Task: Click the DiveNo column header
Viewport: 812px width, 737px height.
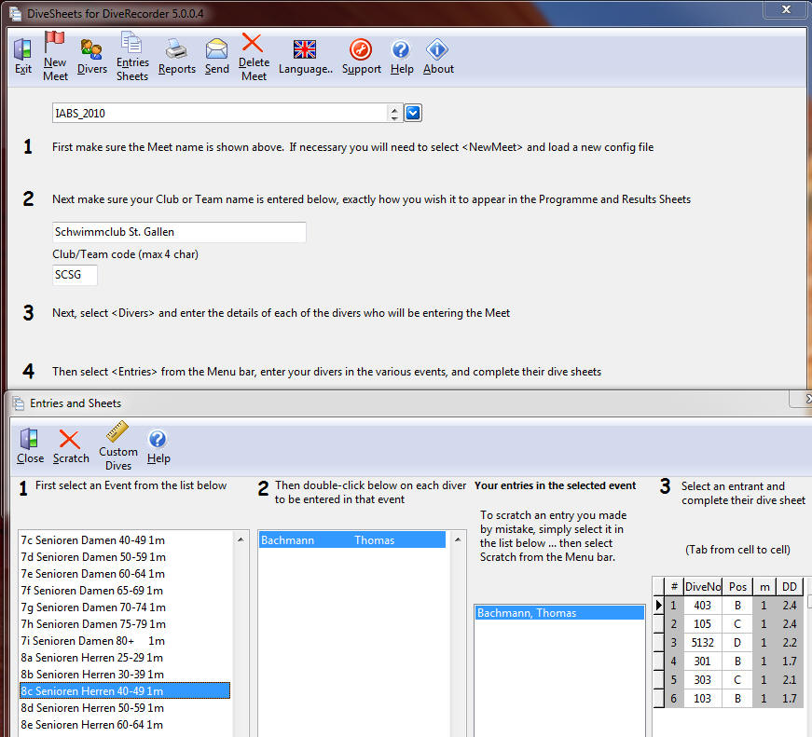Action: point(703,586)
